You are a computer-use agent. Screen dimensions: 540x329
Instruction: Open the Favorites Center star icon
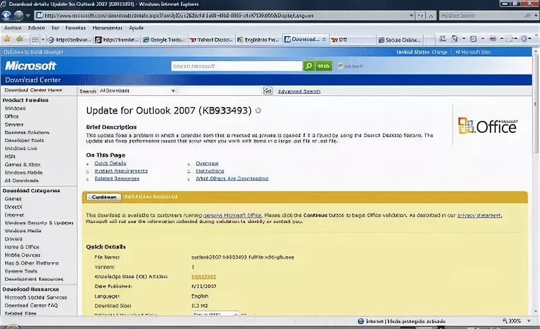click(x=7, y=39)
